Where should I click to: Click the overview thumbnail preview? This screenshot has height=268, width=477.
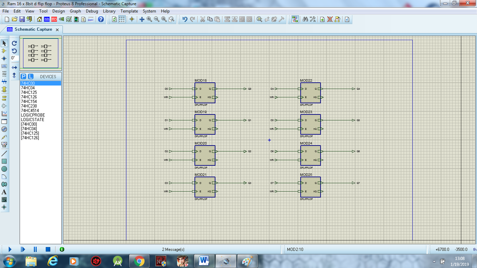(x=41, y=53)
